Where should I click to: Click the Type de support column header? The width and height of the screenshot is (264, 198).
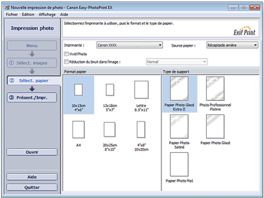tap(210, 71)
